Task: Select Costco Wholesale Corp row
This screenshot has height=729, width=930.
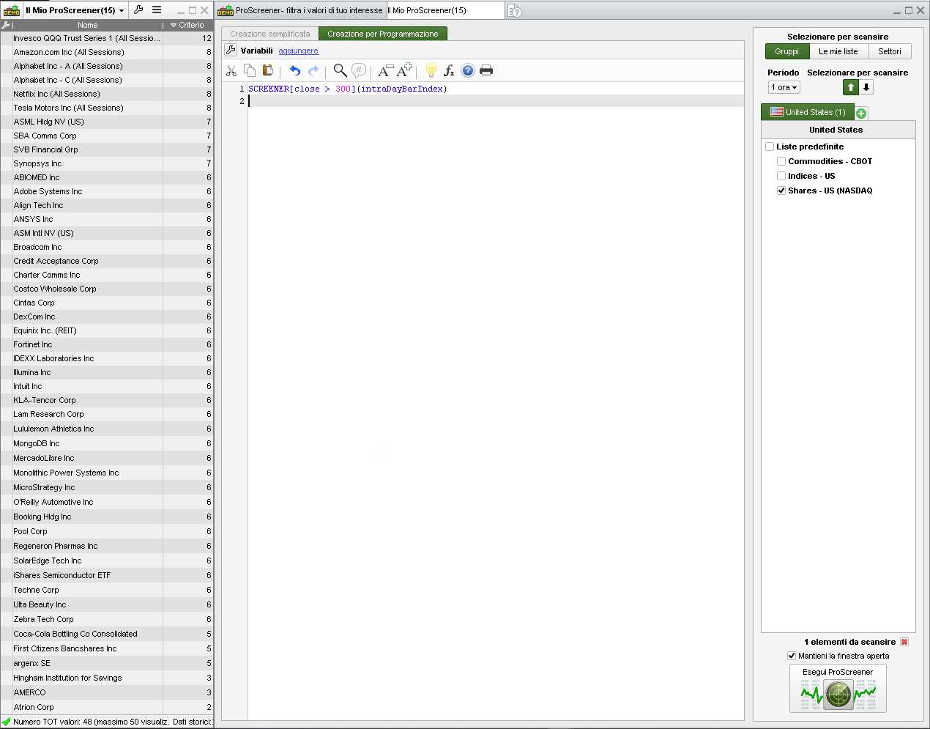Action: coord(107,289)
